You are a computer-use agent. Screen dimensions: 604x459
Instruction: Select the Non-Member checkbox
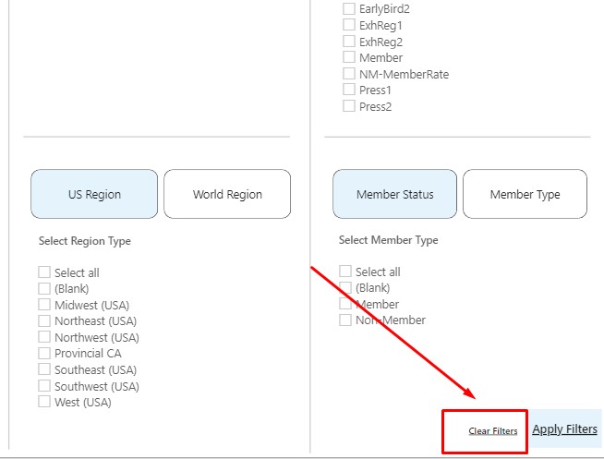(x=345, y=320)
